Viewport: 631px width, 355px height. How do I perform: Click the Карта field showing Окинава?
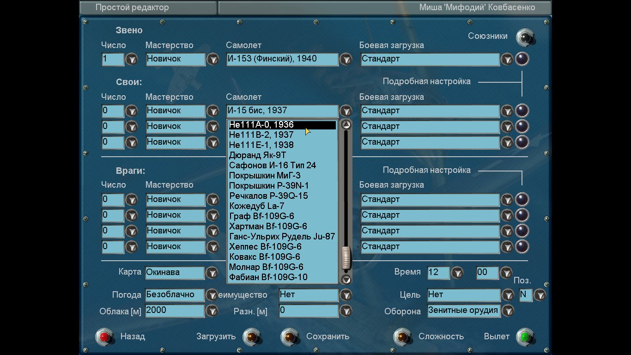pos(175,273)
